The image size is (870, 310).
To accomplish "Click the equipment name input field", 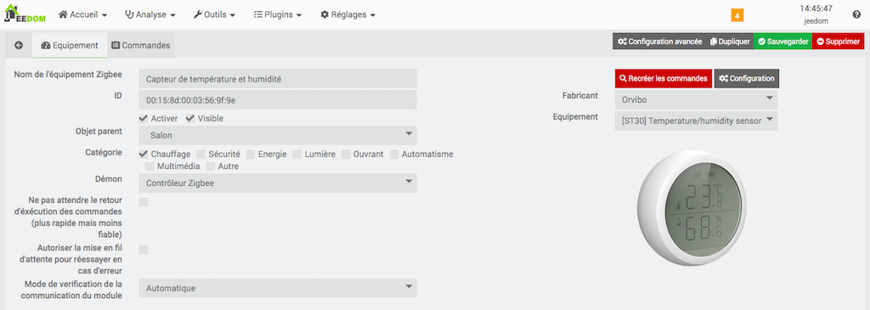I will click(278, 79).
